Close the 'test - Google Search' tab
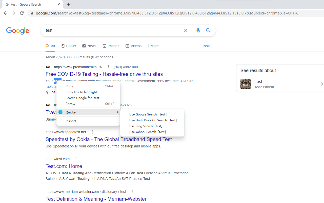This screenshot has height=203, width=324. [59, 4]
